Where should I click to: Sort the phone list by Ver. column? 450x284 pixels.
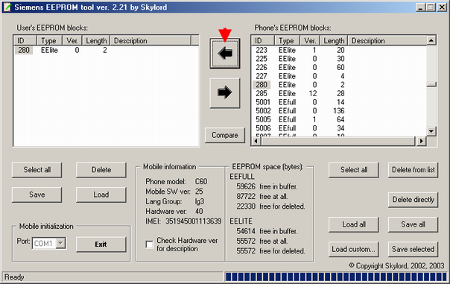click(x=310, y=41)
